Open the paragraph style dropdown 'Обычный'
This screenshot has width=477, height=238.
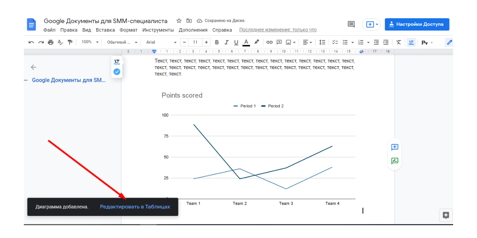click(122, 42)
